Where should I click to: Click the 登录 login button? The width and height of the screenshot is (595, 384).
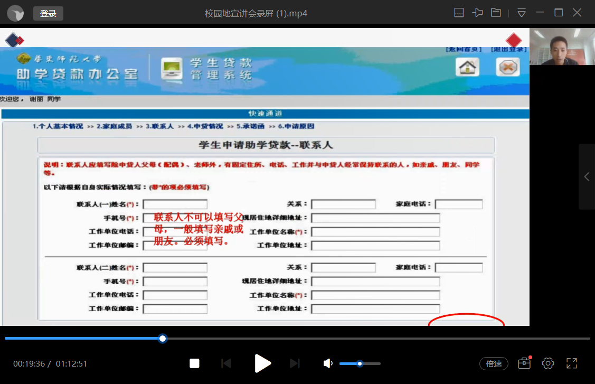[x=48, y=13]
